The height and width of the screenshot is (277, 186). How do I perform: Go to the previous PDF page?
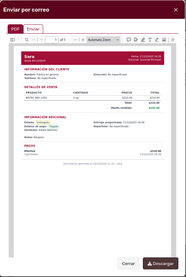34,40
